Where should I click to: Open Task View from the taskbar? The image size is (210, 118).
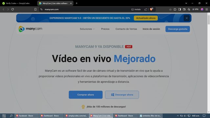4,116
